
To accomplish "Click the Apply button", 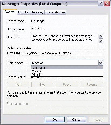I will click(98, 120).
